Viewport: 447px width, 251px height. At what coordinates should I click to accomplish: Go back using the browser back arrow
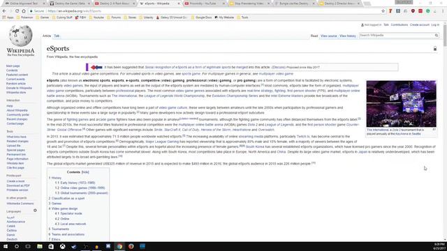[4, 11]
